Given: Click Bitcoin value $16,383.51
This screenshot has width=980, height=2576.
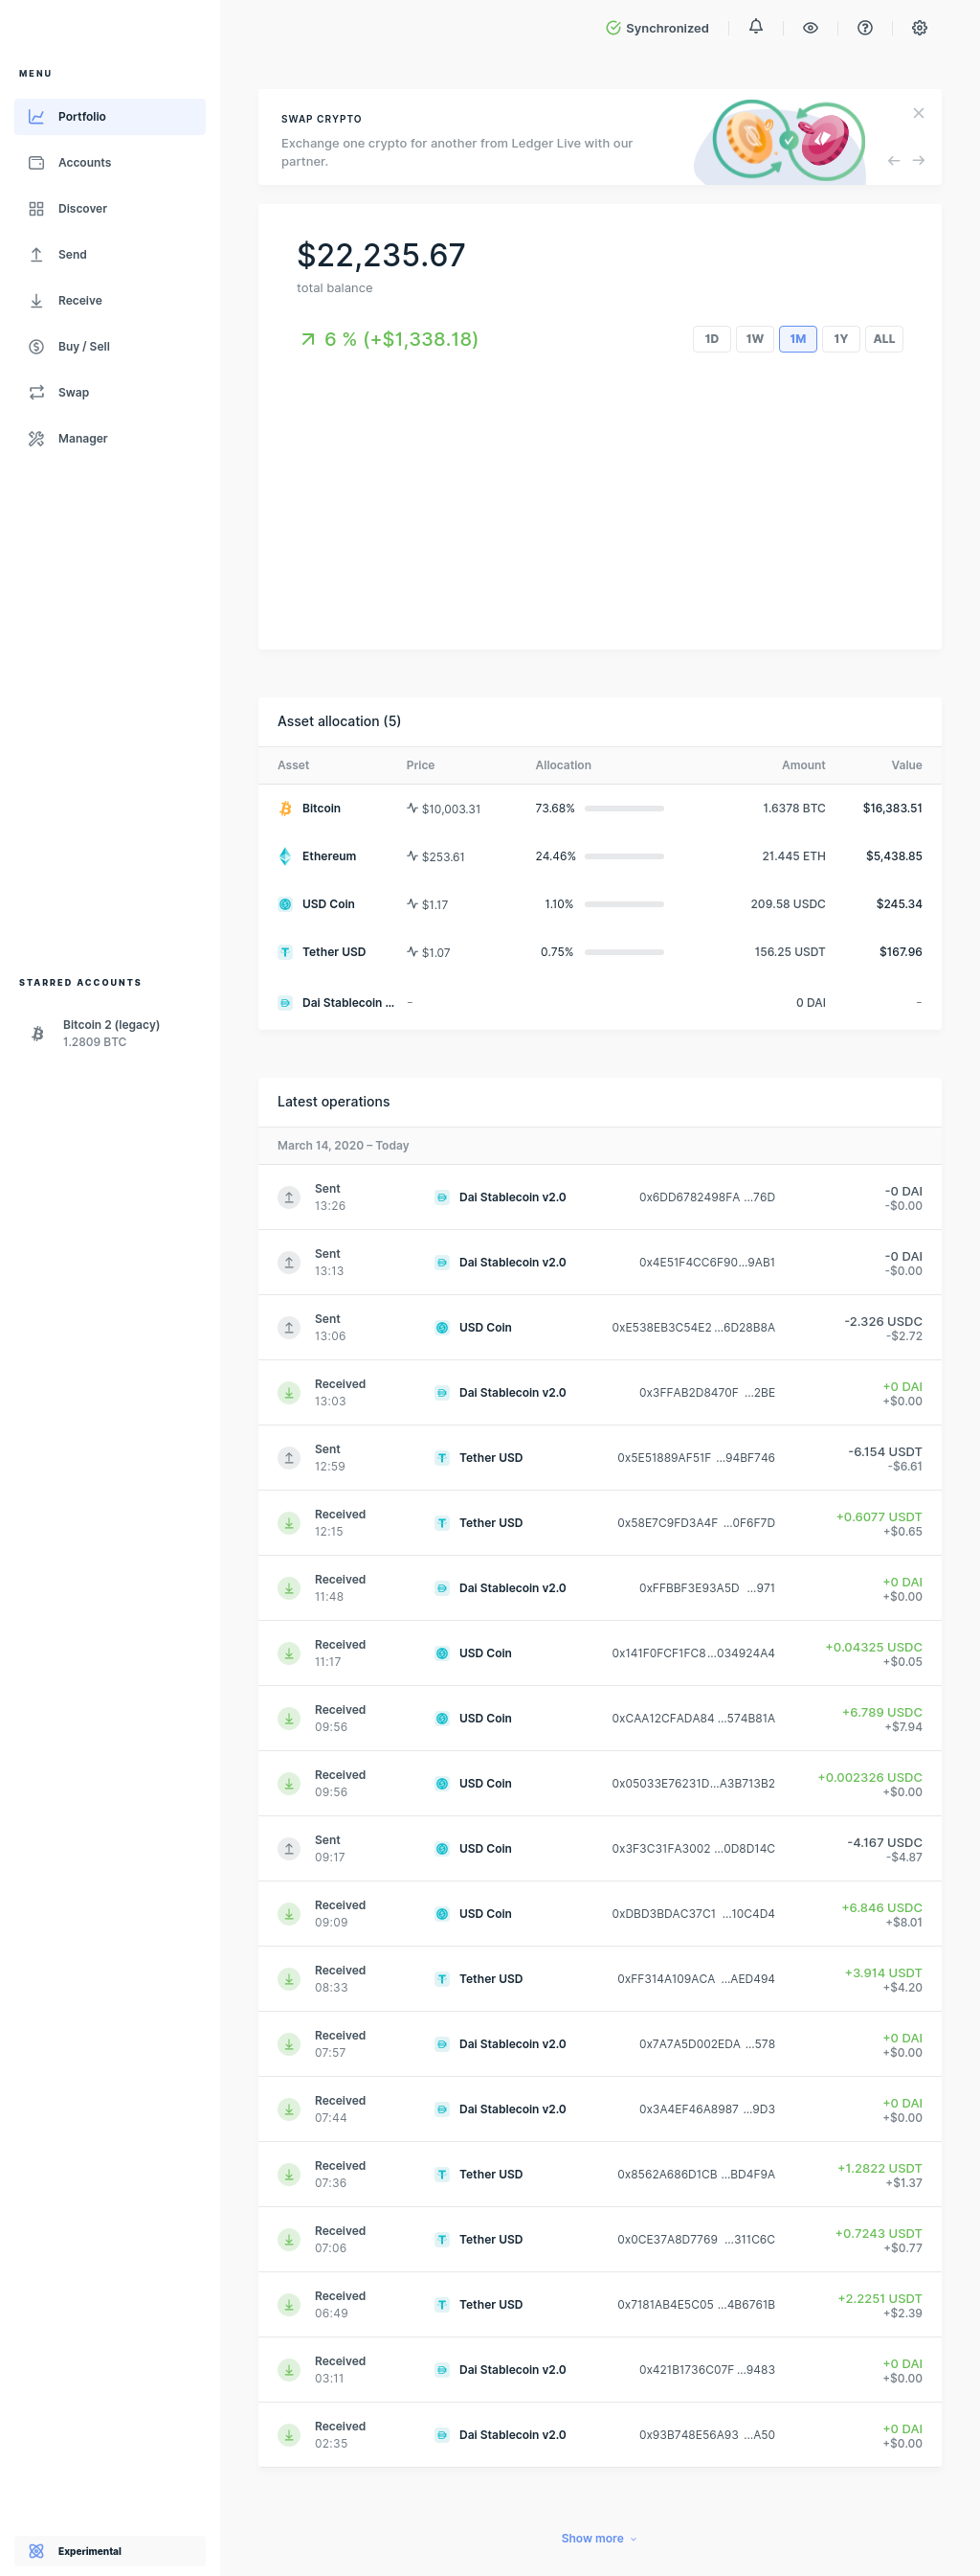Looking at the screenshot, I should pyautogui.click(x=892, y=808).
